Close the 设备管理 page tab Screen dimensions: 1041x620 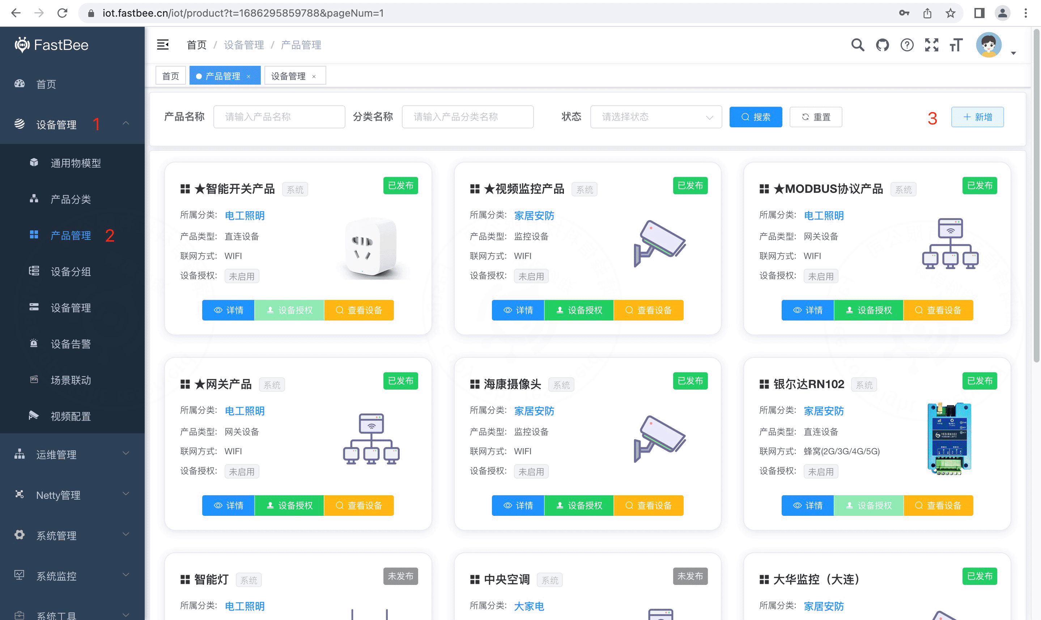pos(314,76)
